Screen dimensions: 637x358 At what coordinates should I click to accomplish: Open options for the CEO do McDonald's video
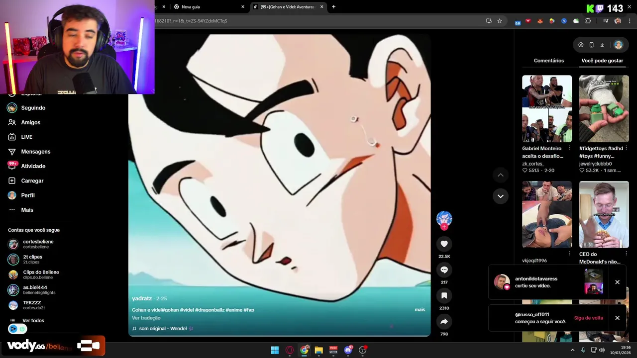[x=627, y=254]
